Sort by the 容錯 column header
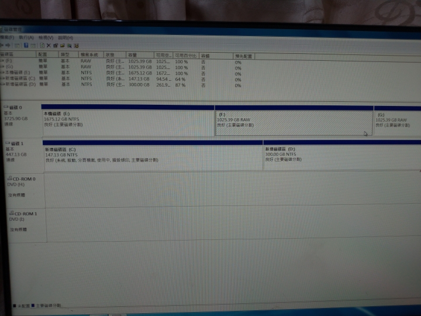 point(216,56)
